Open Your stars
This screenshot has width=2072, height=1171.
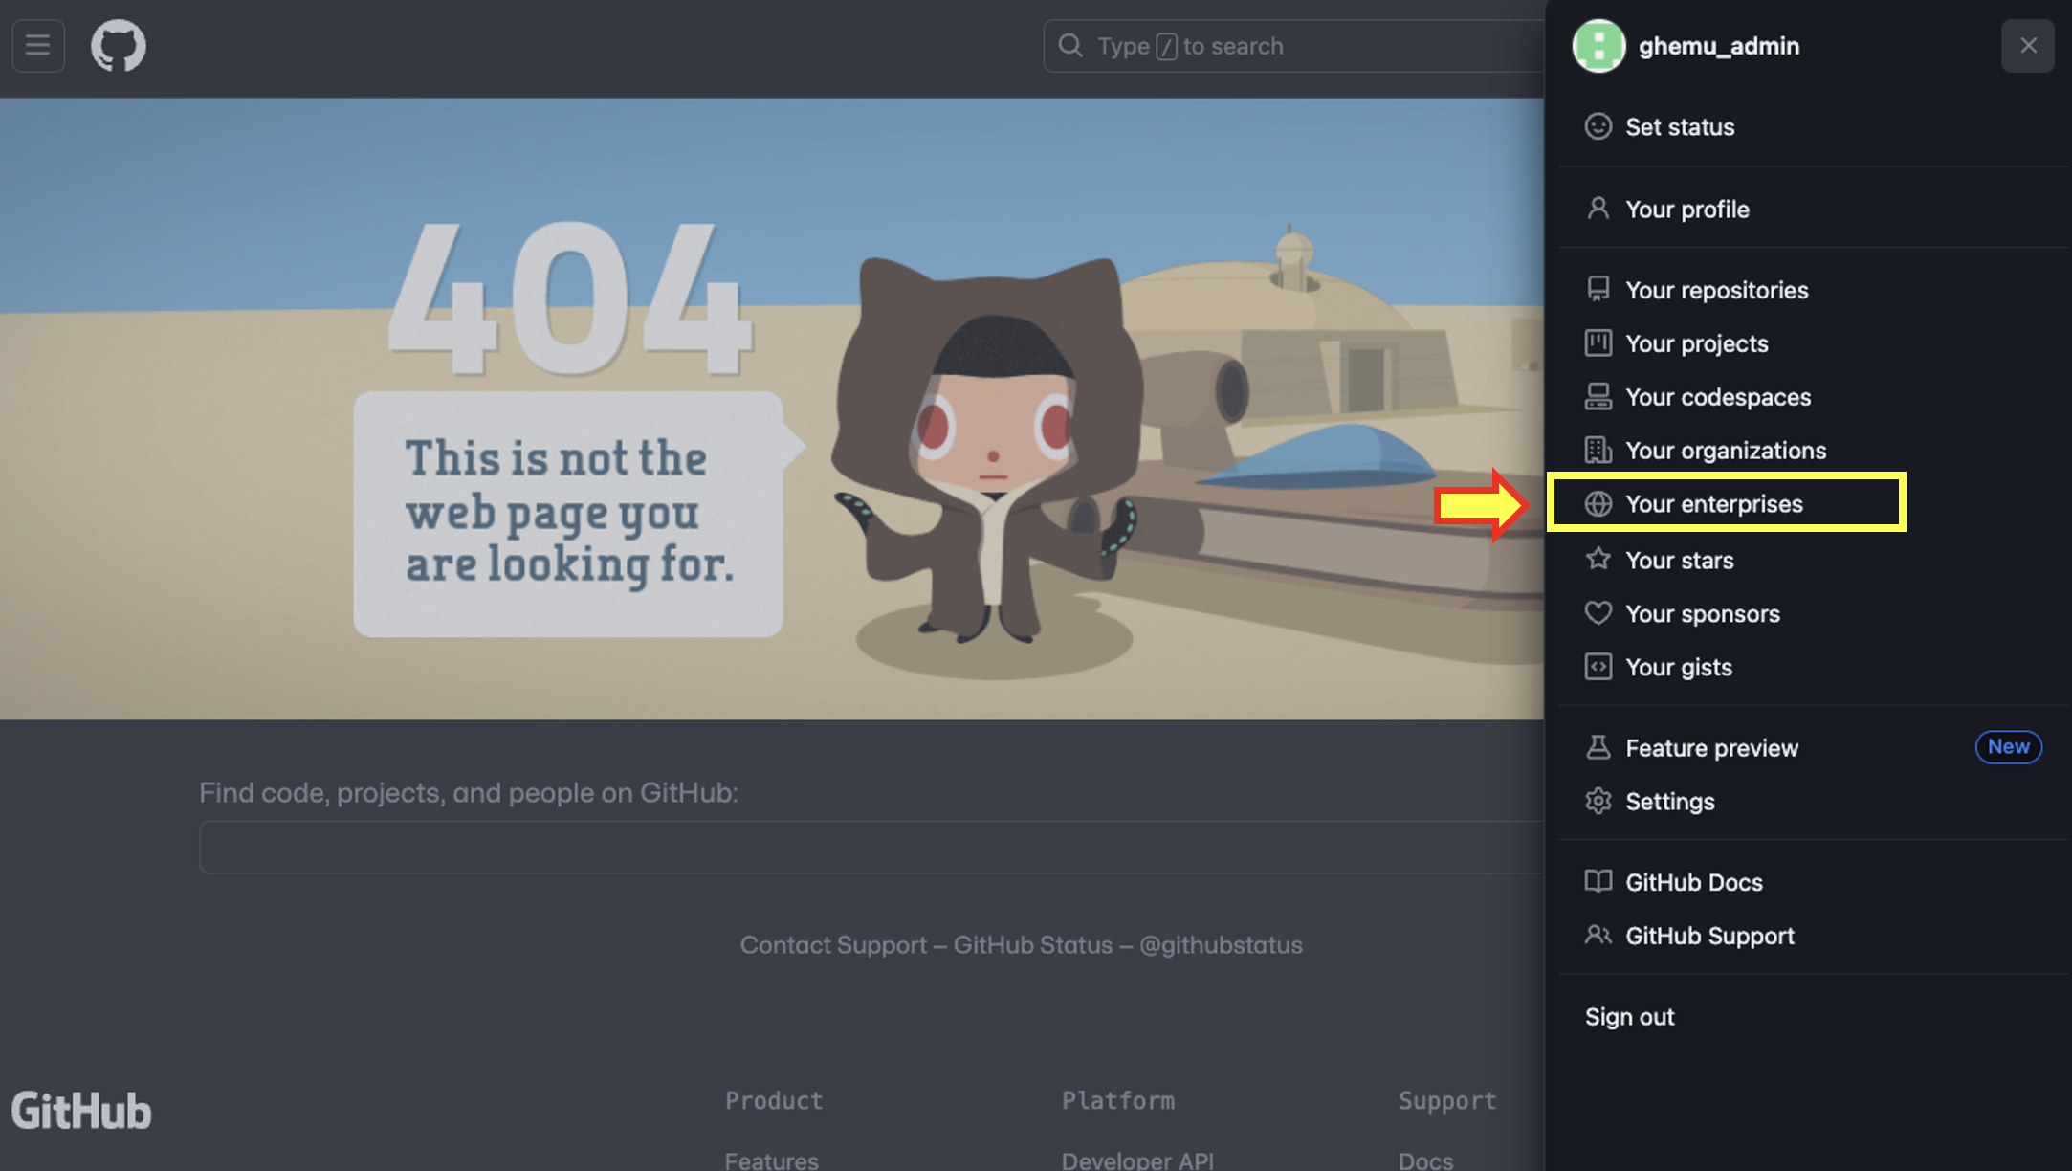pyautogui.click(x=1808, y=560)
